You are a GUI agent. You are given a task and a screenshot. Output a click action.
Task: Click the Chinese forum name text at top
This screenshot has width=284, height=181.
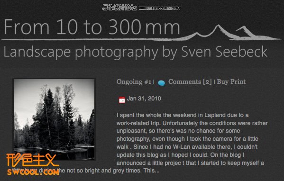click(119, 8)
